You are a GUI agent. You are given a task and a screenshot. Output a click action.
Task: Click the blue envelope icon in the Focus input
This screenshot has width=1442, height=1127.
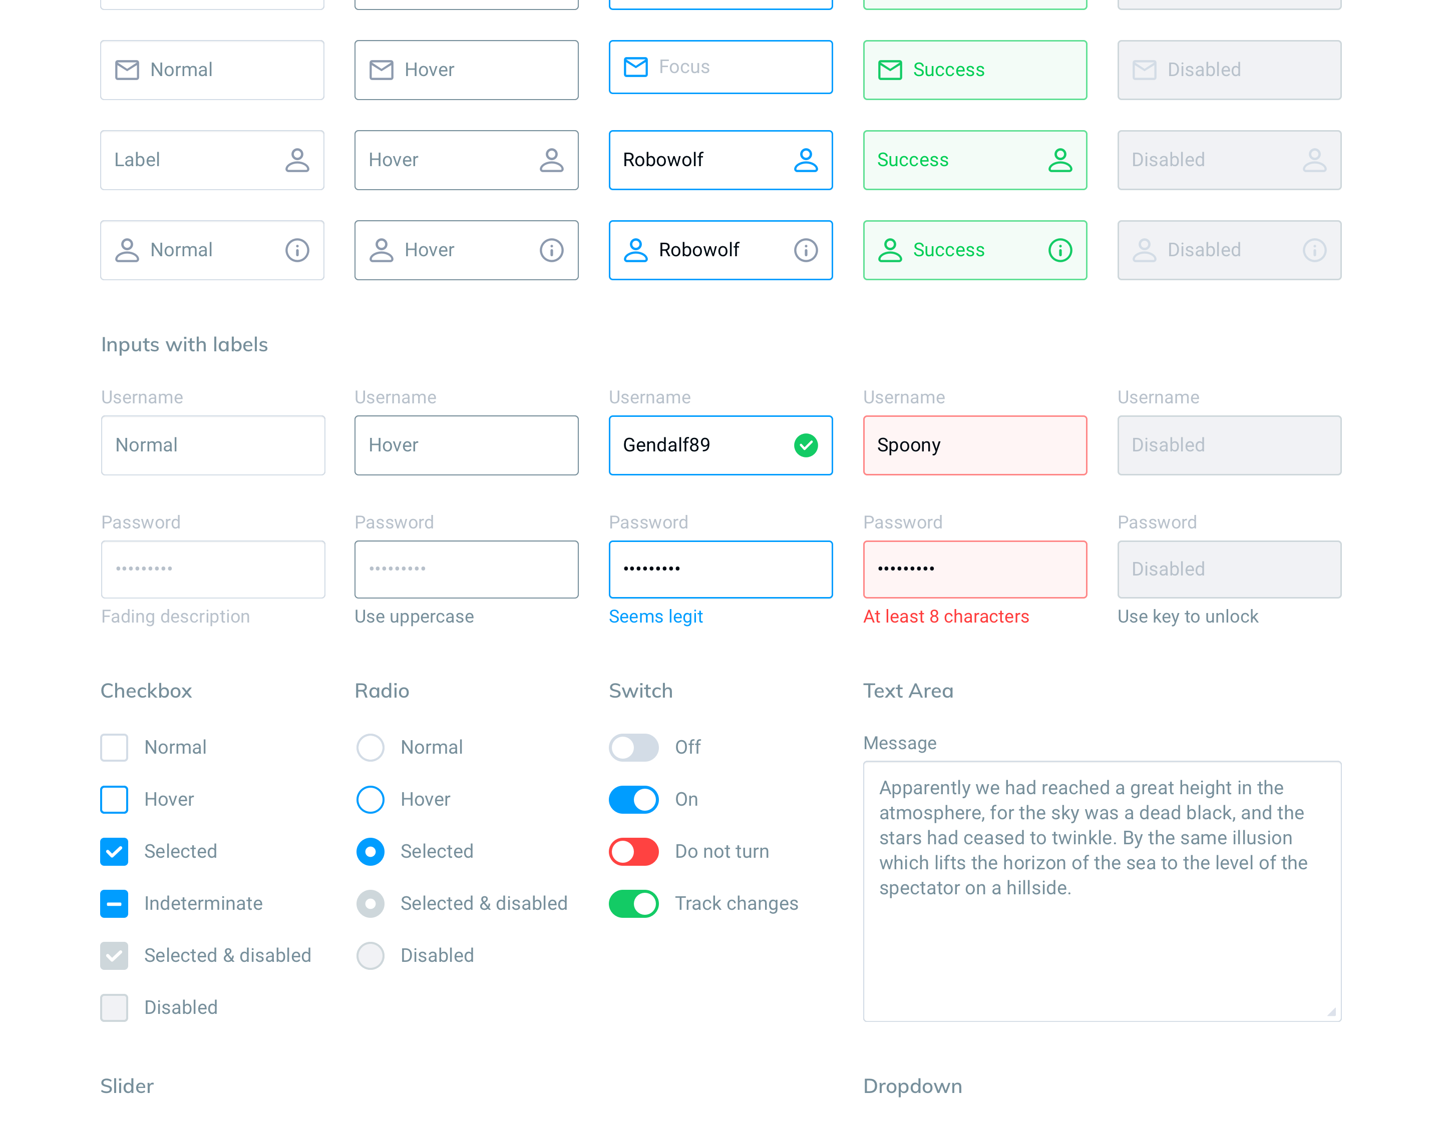tap(635, 67)
